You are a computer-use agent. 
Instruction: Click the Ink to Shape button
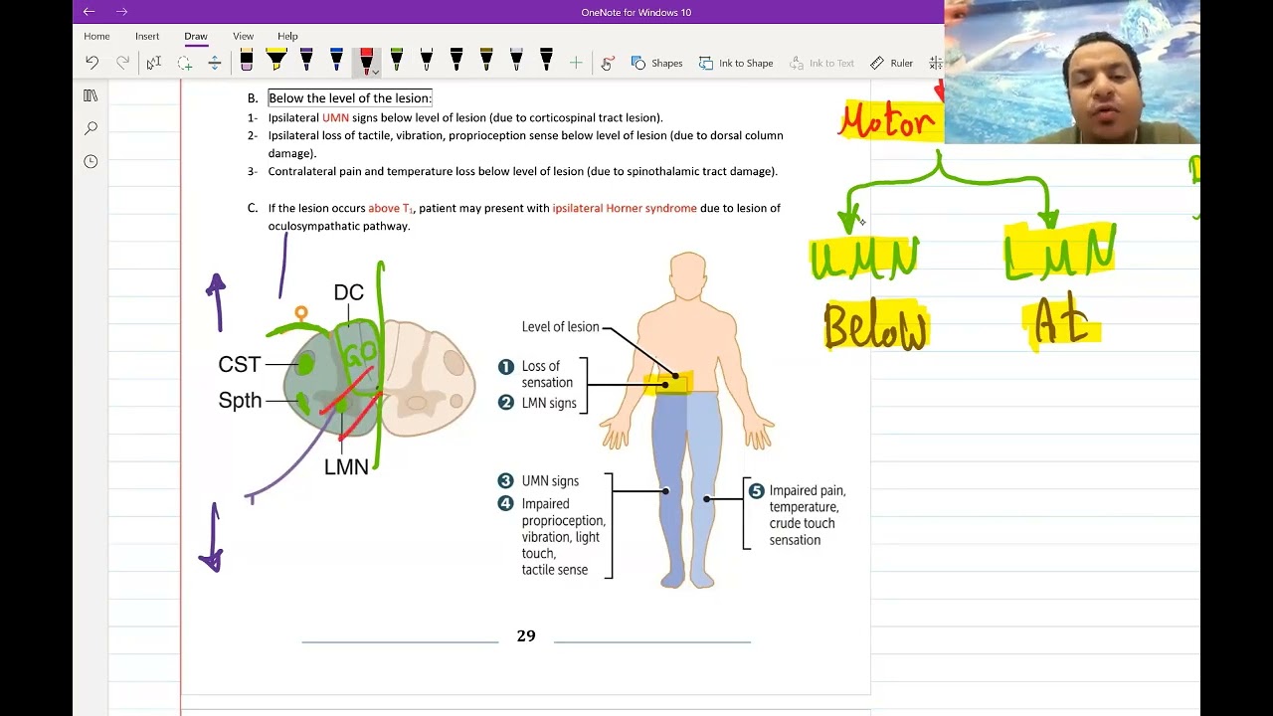point(736,63)
